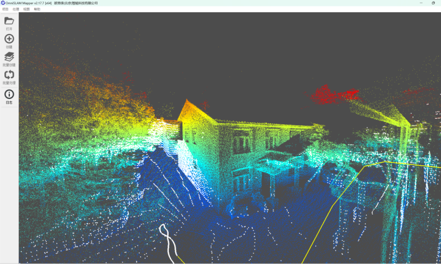This screenshot has height=264, width=441.
Task: Start Batch Process (批量处理) via the cycle-arrows icon
Action: [9, 75]
